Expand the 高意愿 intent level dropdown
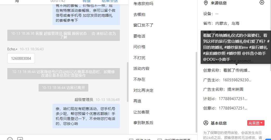Screen dimensions: 271x140 [256, 123]
